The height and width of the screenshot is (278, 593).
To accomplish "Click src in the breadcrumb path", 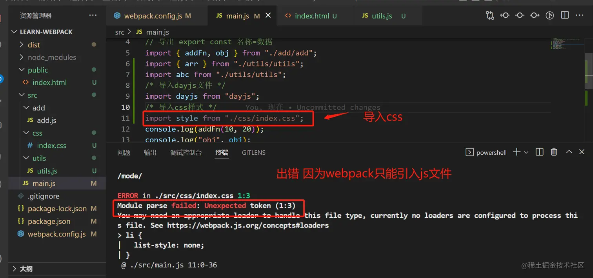I will point(120,32).
